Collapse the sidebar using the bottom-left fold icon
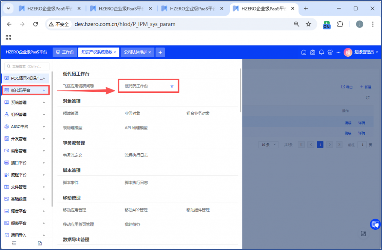 click(14, 243)
